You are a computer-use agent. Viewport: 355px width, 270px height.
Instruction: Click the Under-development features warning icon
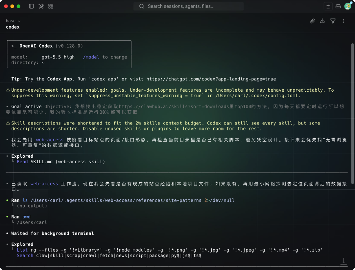pyautogui.click(x=8, y=90)
